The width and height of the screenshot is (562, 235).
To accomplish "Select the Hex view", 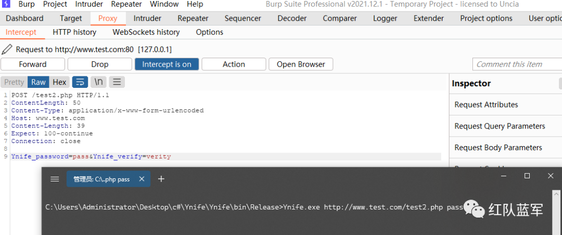I will click(x=59, y=82).
